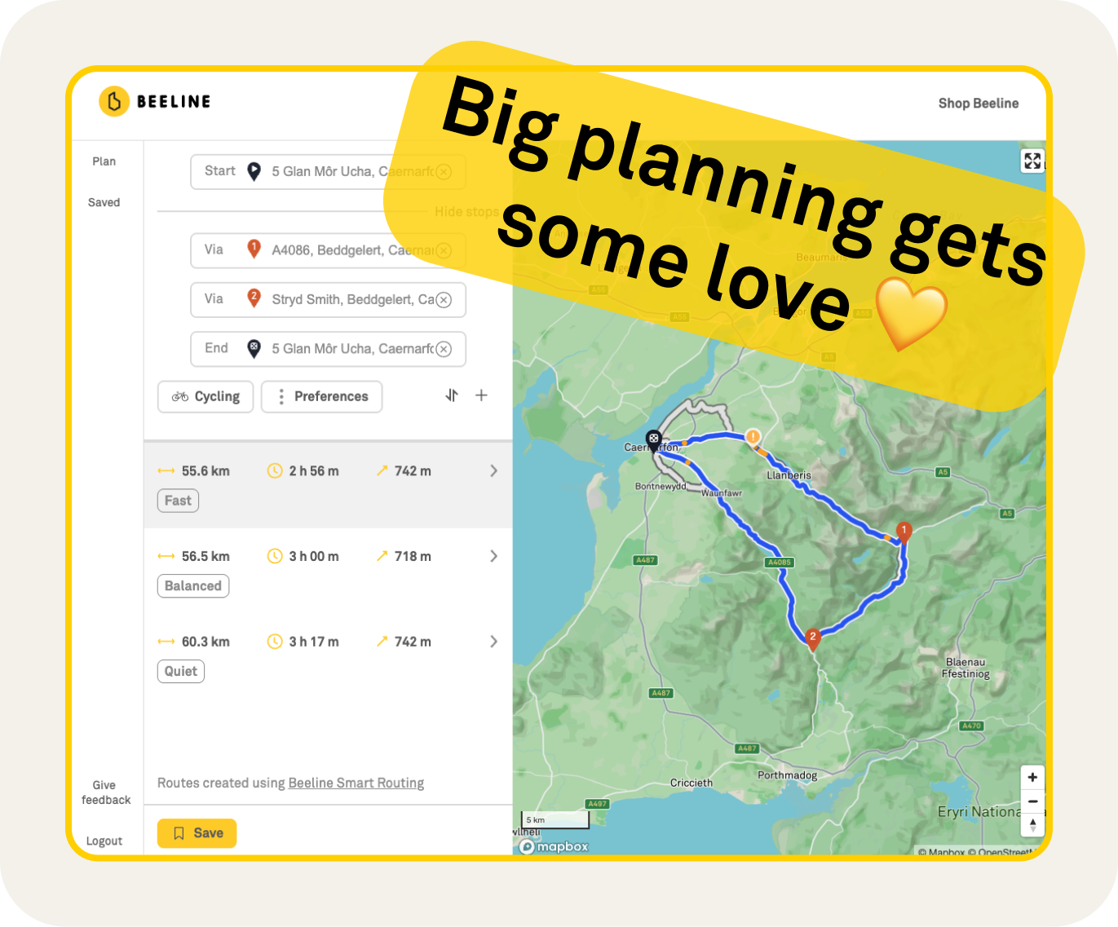The width and height of the screenshot is (1118, 927).
Task: Open route Preferences
Action: point(321,396)
